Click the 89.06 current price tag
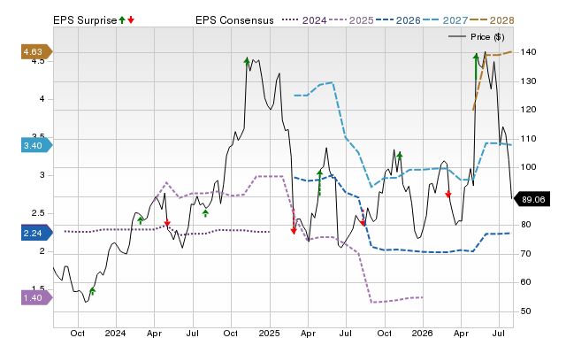Image resolution: width=566 pixels, height=338 pixels. 532,199
